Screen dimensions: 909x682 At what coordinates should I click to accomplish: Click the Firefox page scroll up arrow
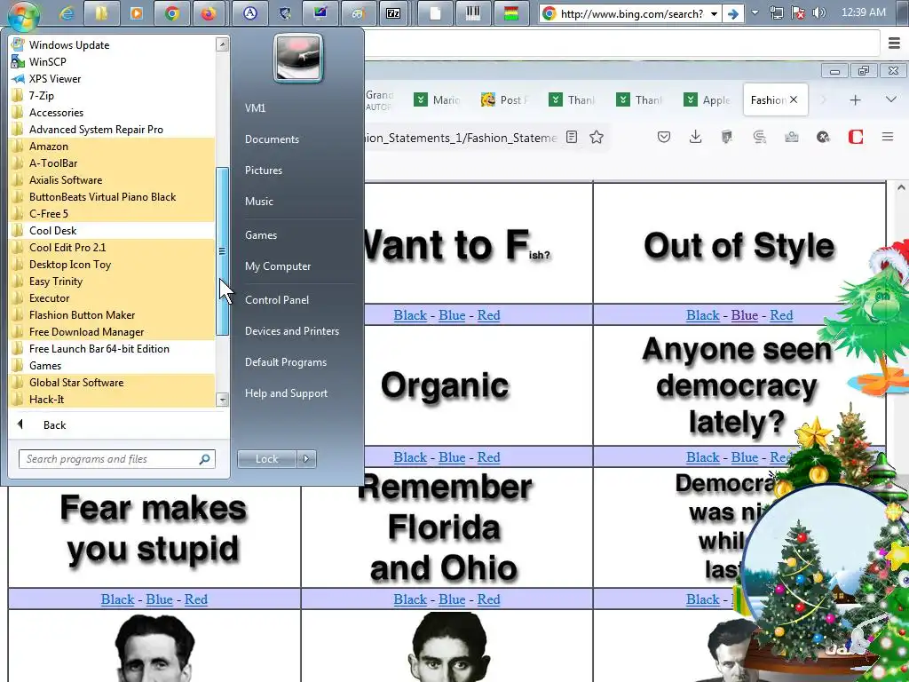(x=900, y=187)
